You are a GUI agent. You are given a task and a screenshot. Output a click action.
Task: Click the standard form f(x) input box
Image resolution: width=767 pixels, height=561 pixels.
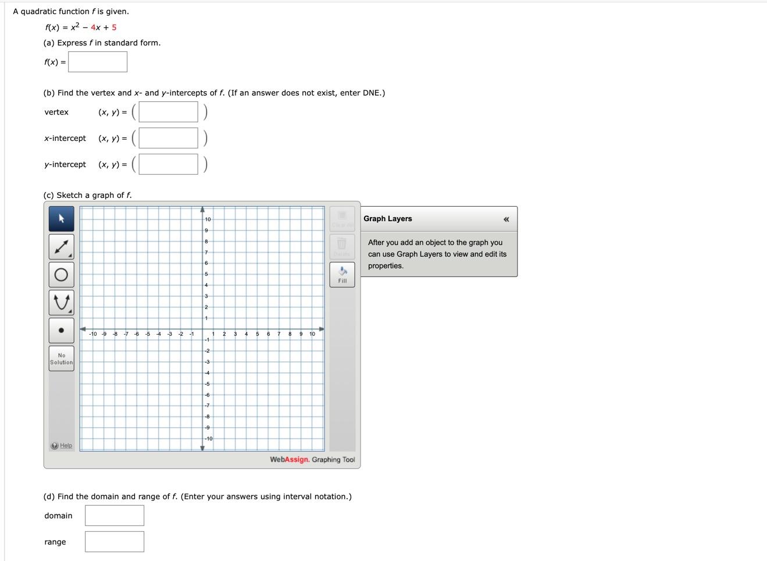tap(97, 61)
